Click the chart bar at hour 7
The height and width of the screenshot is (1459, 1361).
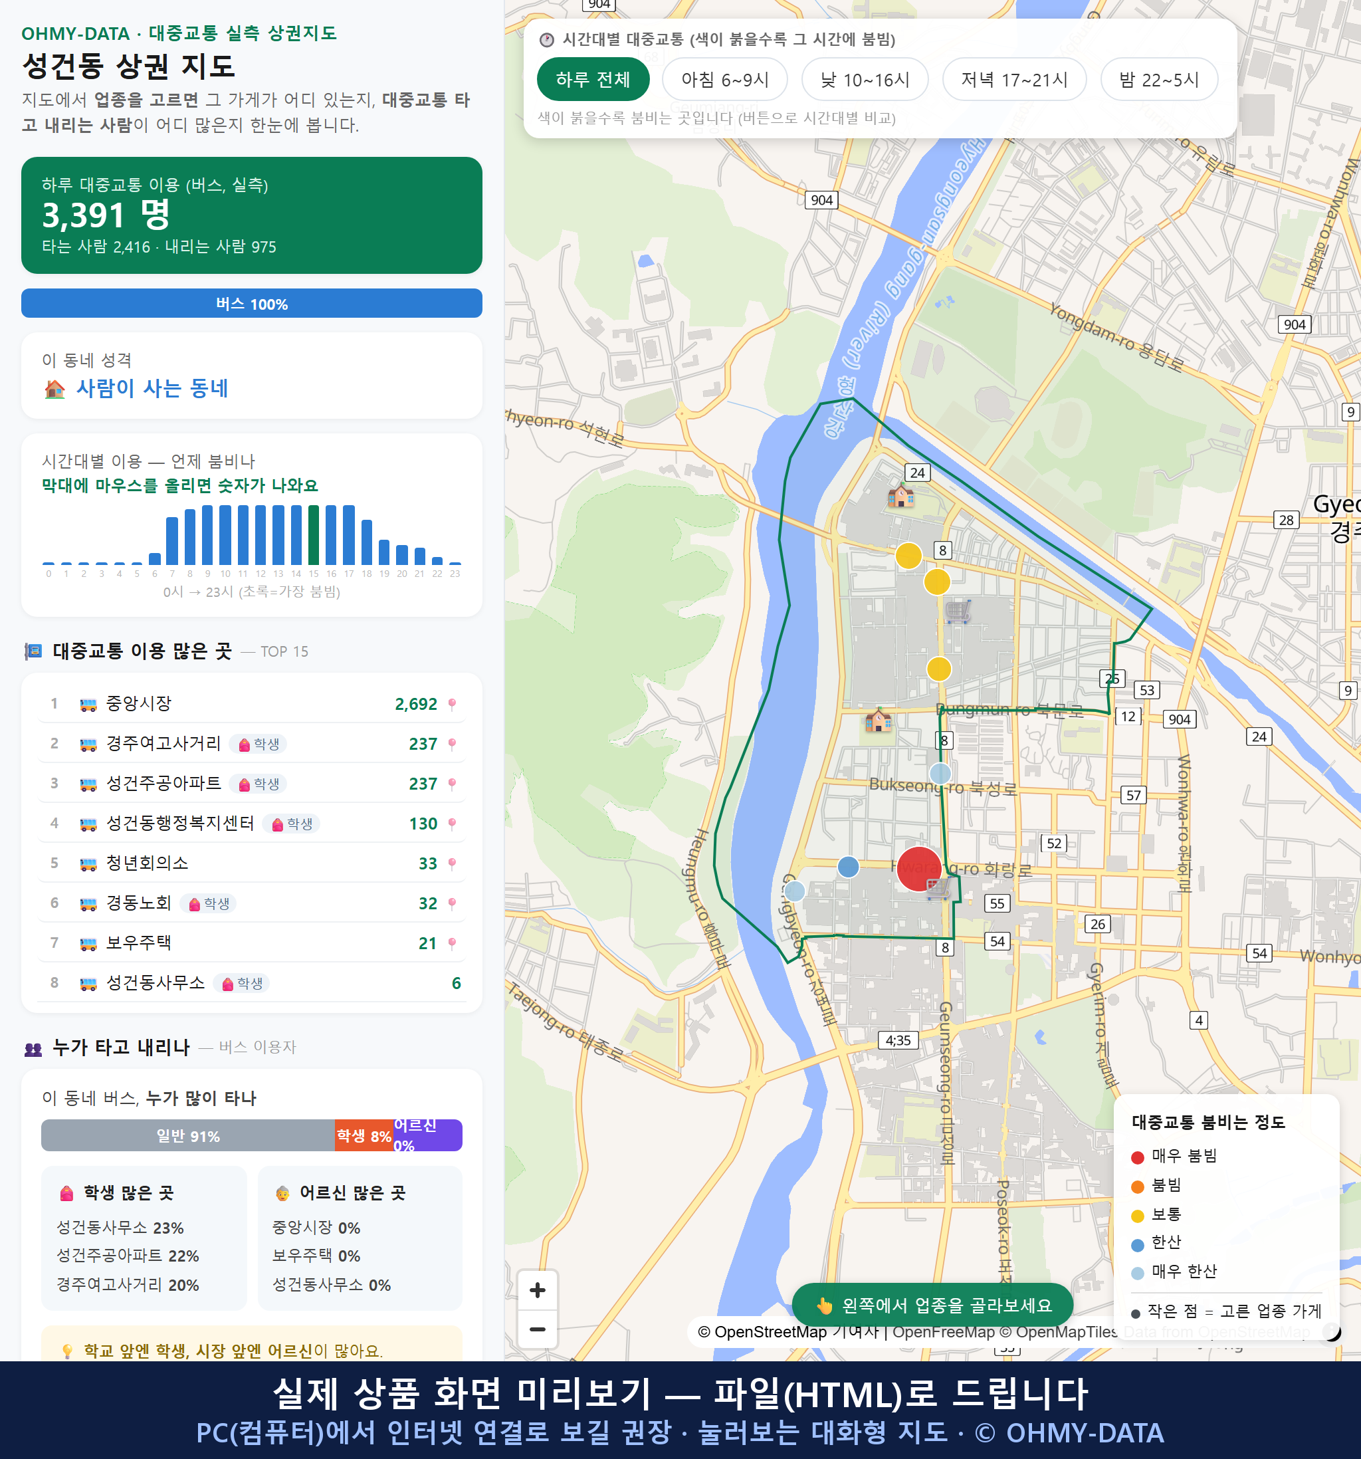pos(171,541)
